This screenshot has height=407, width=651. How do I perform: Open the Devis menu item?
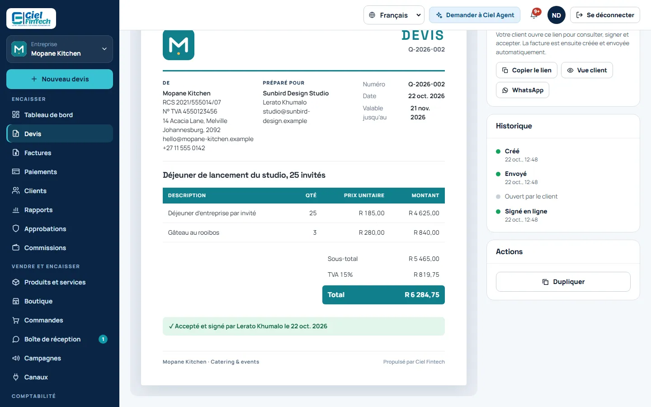click(x=60, y=133)
